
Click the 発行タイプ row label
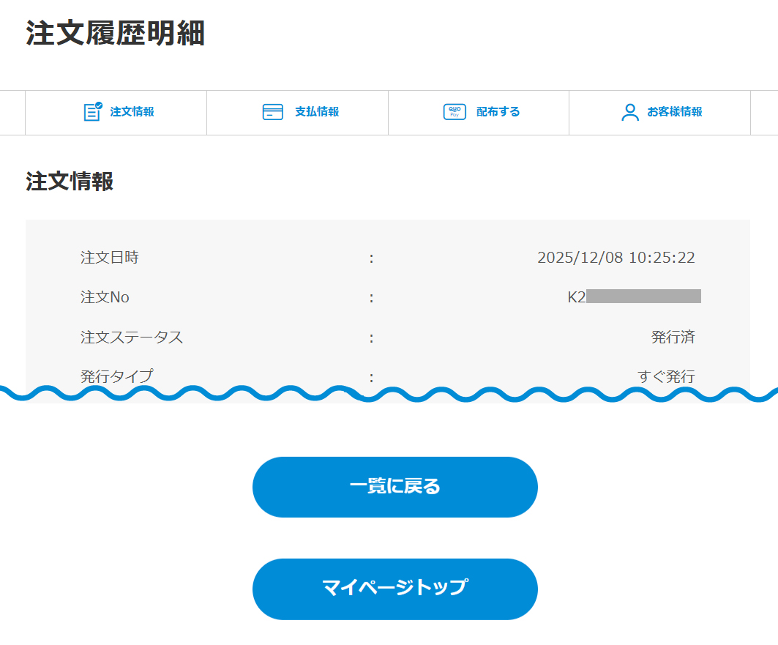tap(117, 376)
